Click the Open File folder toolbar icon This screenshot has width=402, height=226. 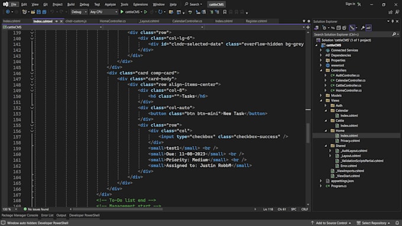[x=33, y=12]
